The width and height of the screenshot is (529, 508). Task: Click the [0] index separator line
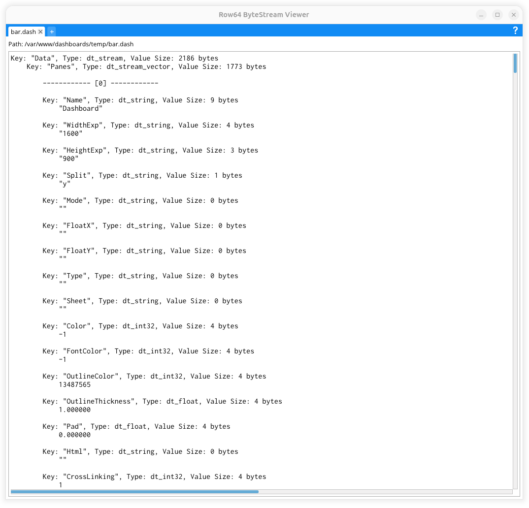click(x=100, y=83)
